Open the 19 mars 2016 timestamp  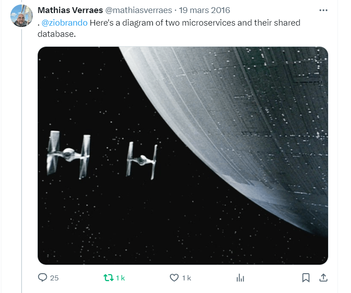pyautogui.click(x=204, y=10)
